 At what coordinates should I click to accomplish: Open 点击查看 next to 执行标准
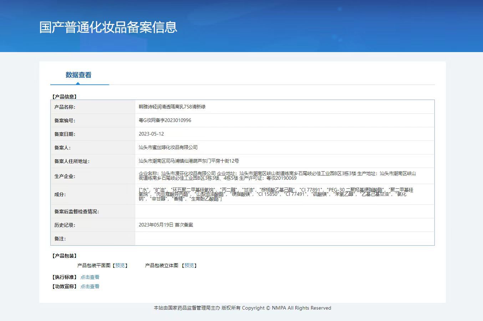click(90, 277)
